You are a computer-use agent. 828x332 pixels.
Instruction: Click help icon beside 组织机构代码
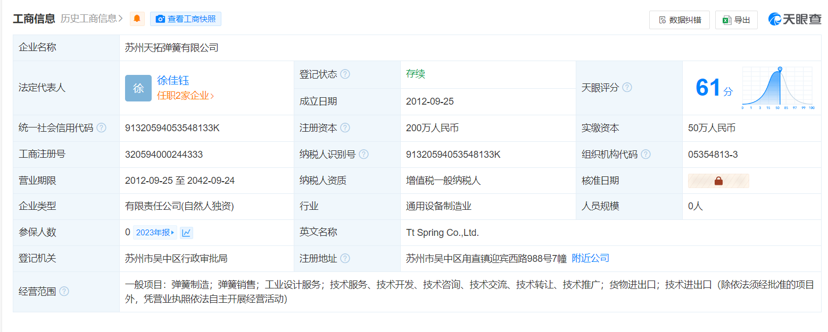click(645, 155)
